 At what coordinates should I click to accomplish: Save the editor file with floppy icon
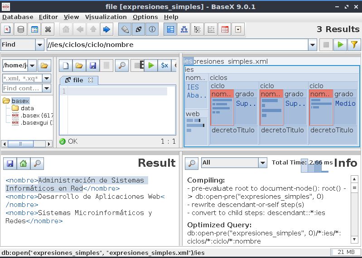click(x=93, y=66)
